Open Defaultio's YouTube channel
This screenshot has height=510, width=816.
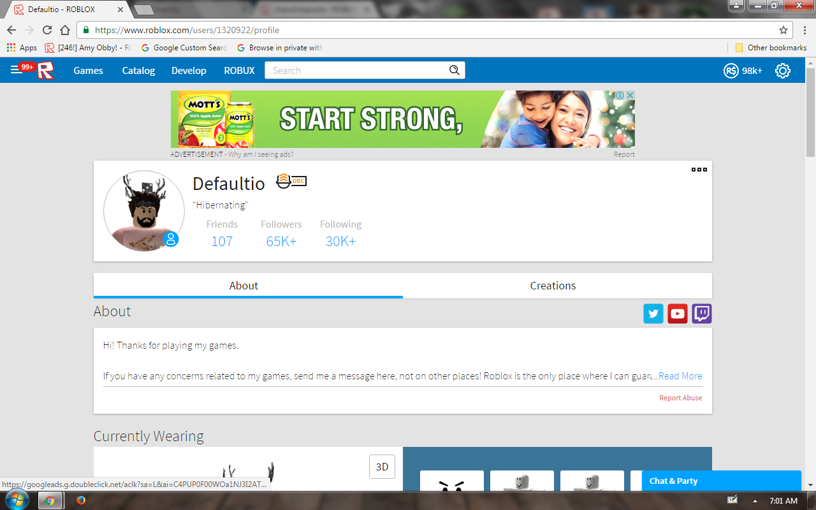coord(678,314)
